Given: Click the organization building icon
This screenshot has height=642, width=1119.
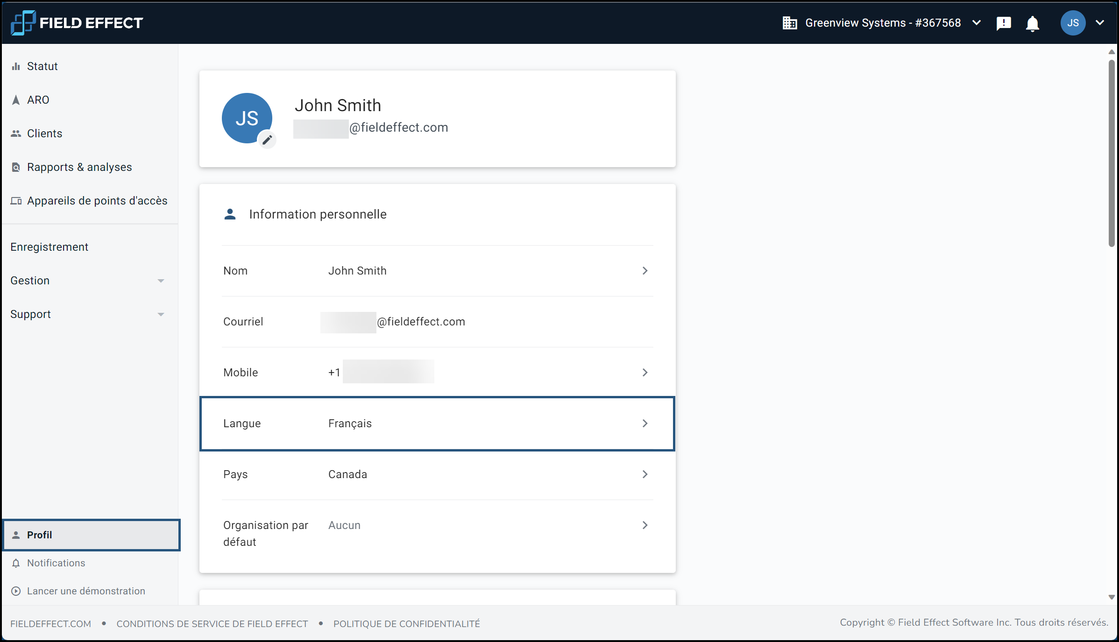Looking at the screenshot, I should [789, 23].
